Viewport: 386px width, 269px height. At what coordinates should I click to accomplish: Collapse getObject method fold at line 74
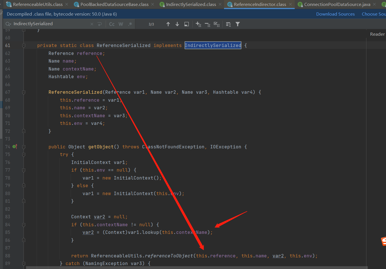(x=24, y=147)
